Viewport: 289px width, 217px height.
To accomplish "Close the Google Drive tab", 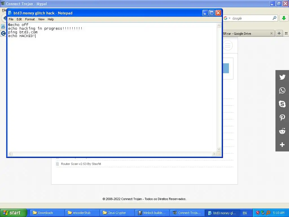I will 271,33.
